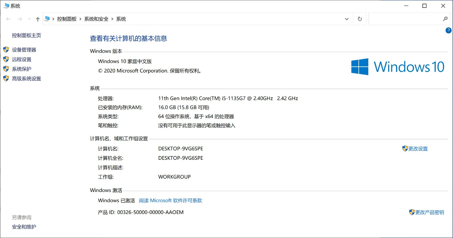Select pen and touch value 没有可用于此显示器的笔或触控输入

coord(197,125)
